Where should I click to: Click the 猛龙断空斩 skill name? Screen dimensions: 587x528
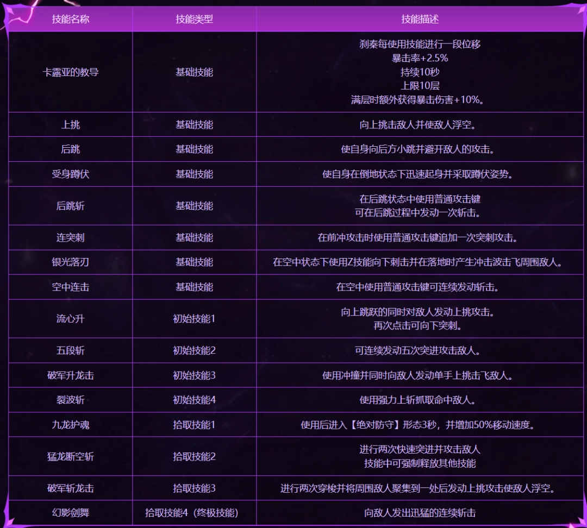70,456
